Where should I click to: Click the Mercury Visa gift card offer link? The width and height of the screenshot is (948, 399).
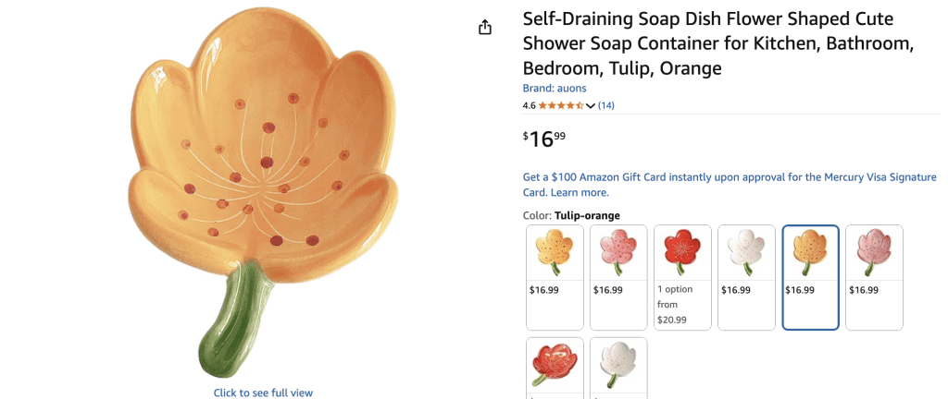730,185
